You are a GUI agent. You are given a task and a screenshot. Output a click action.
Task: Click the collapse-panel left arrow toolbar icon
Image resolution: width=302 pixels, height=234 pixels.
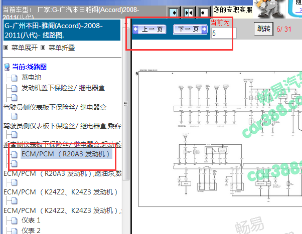203,13
